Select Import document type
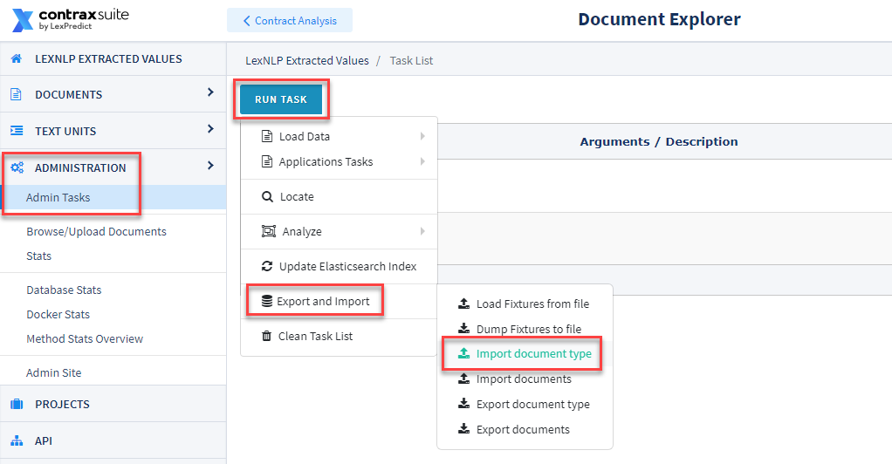The width and height of the screenshot is (892, 464). click(x=525, y=354)
